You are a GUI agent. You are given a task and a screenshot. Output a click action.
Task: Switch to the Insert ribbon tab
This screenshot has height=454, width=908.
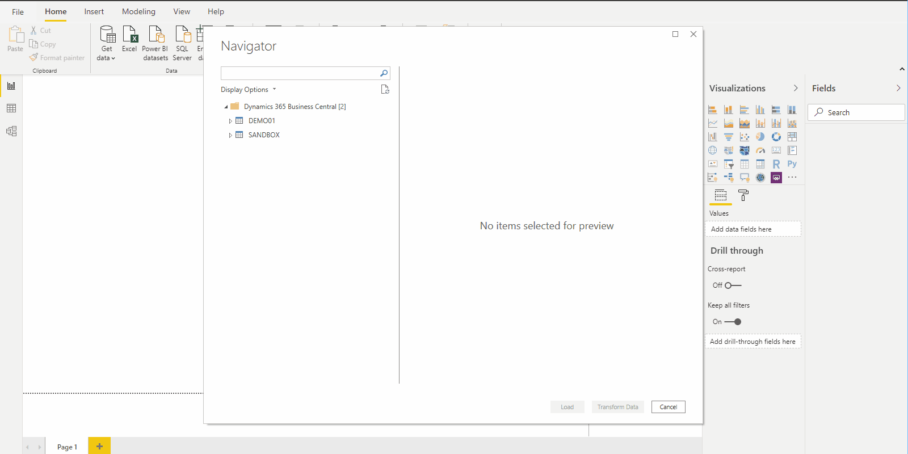tap(94, 11)
